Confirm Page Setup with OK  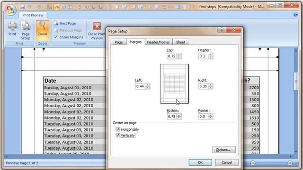point(200,162)
